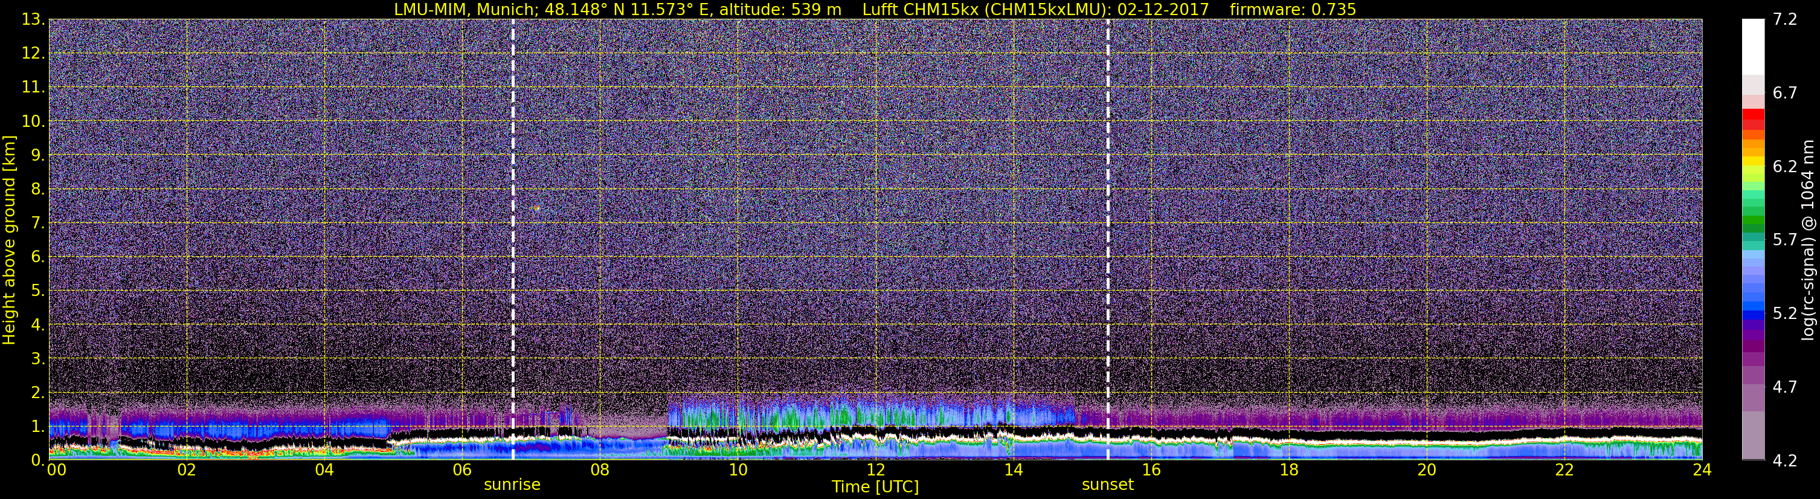1820x499 pixels.
Task: Click the height axis tick "2."
Action: coord(38,392)
